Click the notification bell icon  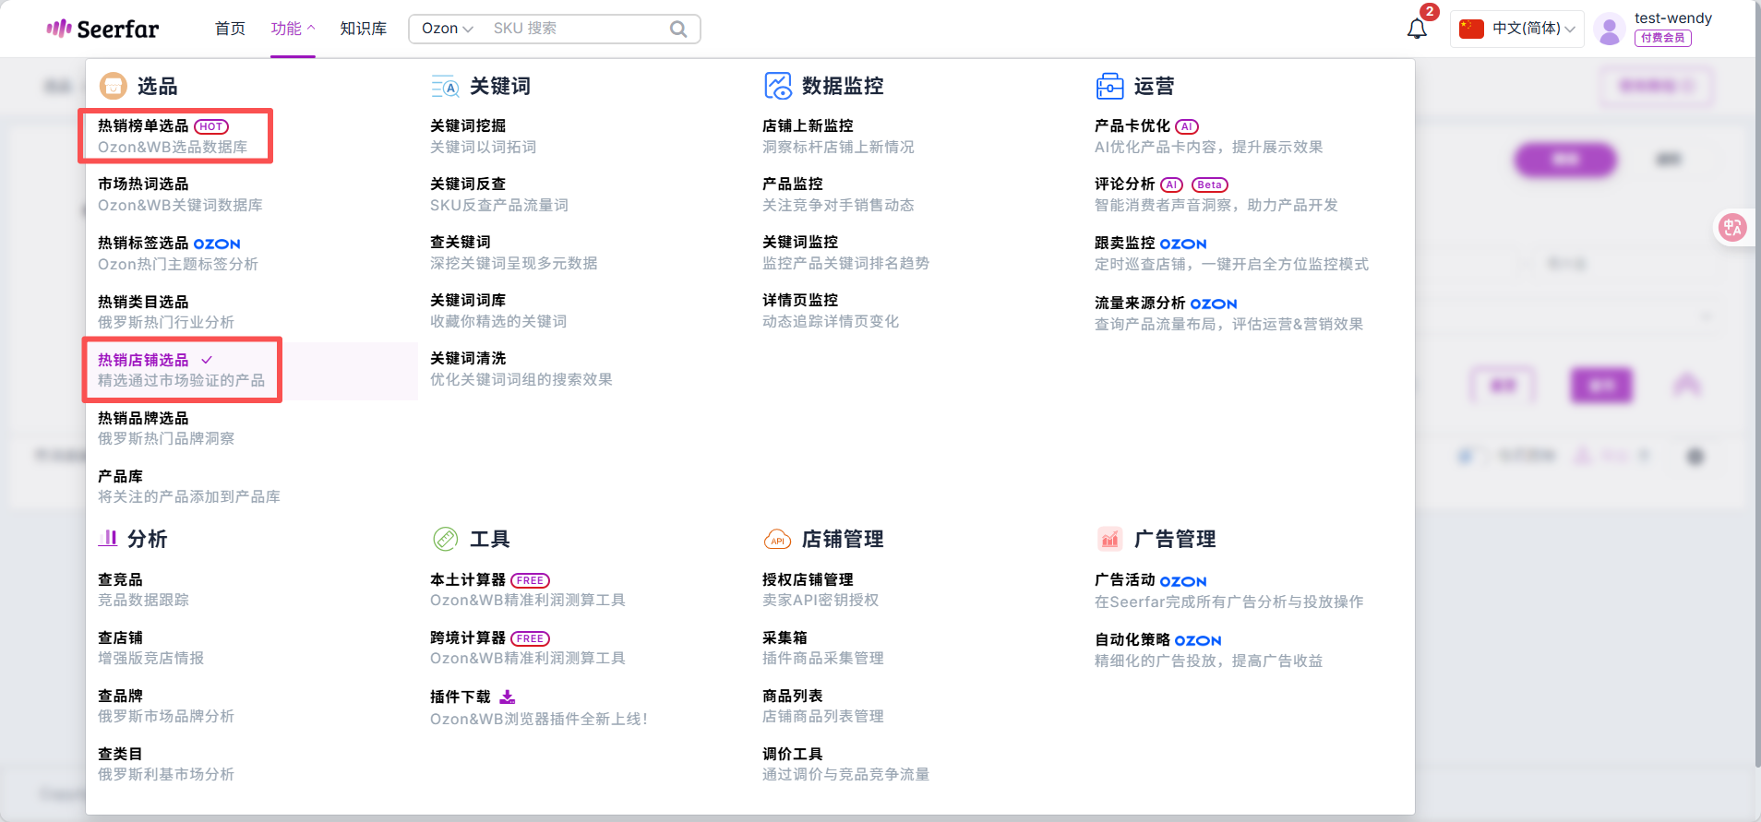coord(1417,29)
